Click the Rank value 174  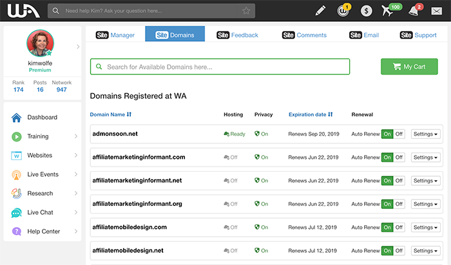pyautogui.click(x=19, y=89)
